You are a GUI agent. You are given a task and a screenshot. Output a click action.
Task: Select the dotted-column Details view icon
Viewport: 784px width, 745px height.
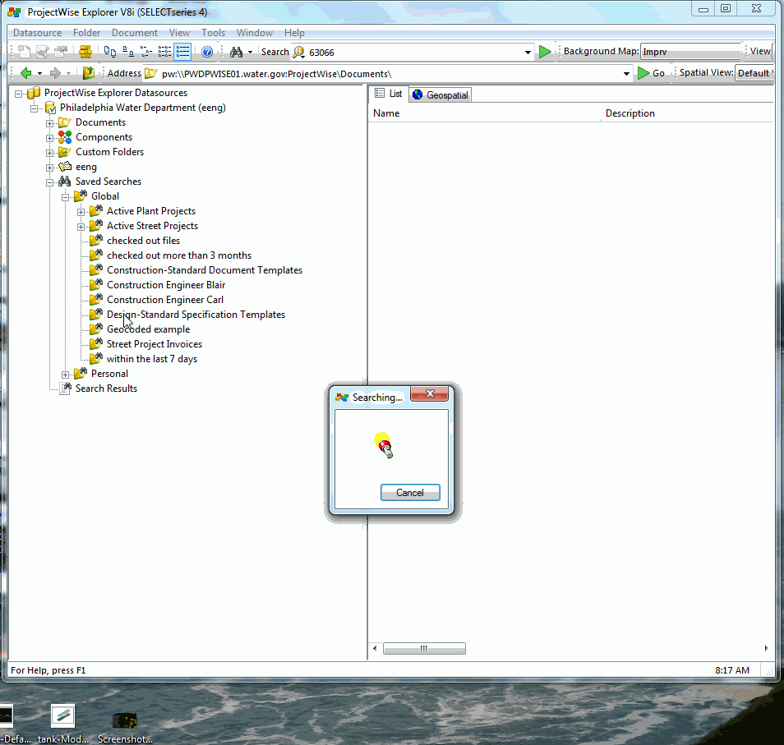click(164, 52)
